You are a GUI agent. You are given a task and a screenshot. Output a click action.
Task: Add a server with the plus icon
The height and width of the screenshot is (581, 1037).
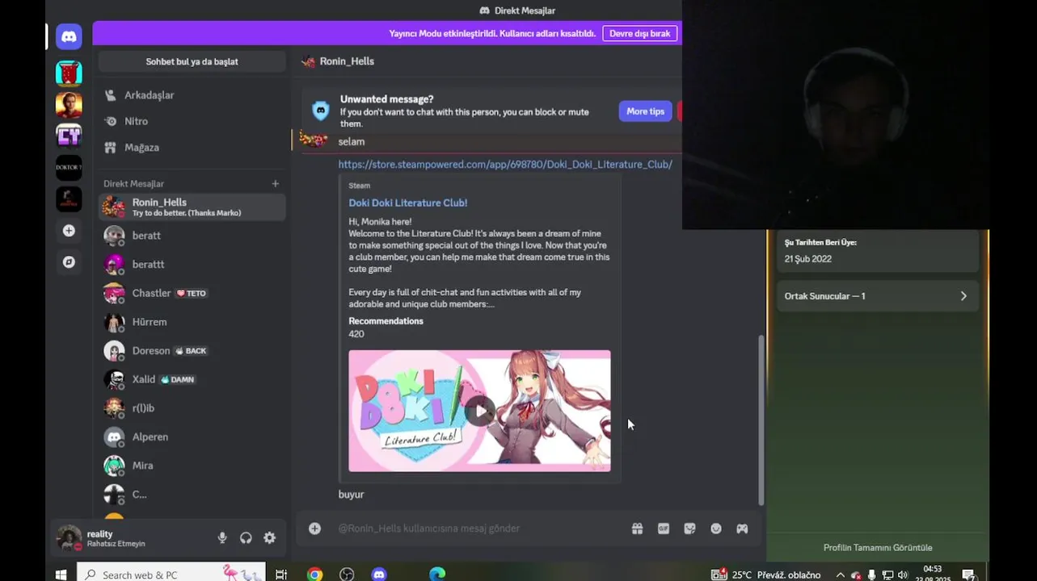click(x=69, y=231)
